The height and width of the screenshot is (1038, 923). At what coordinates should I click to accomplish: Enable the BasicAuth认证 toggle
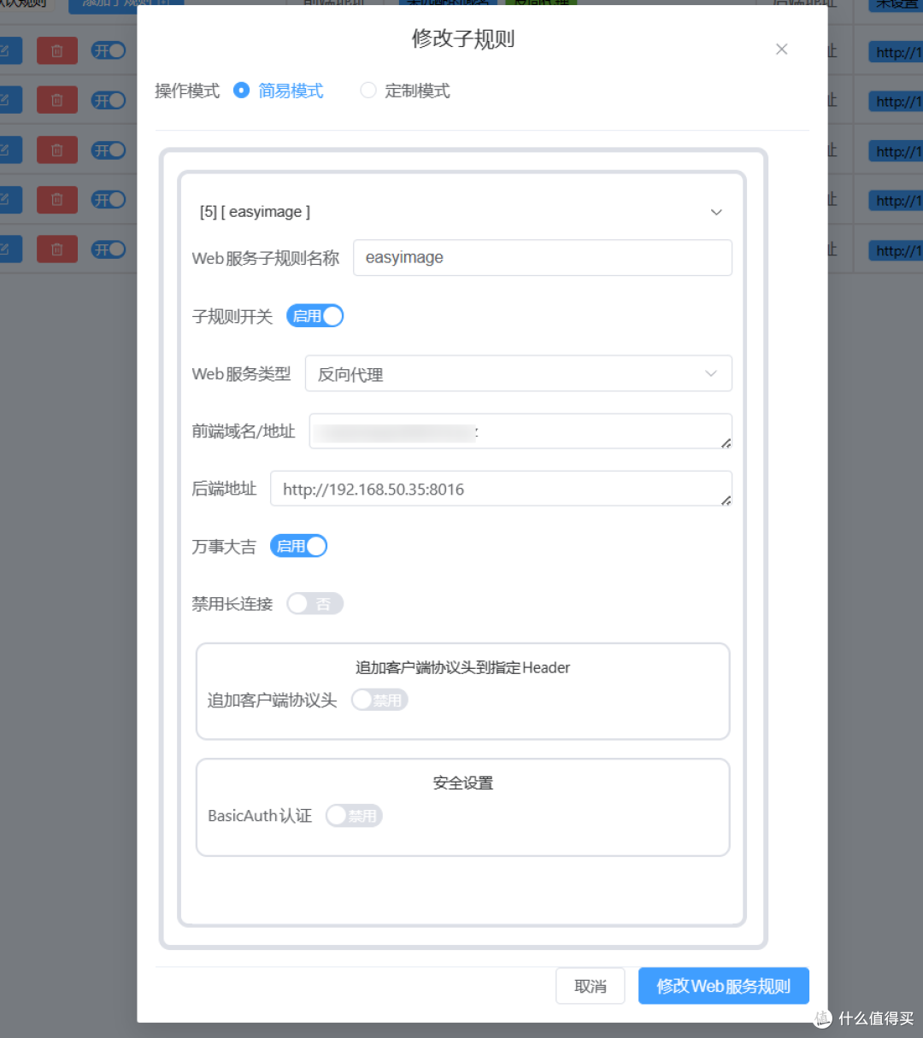point(354,815)
